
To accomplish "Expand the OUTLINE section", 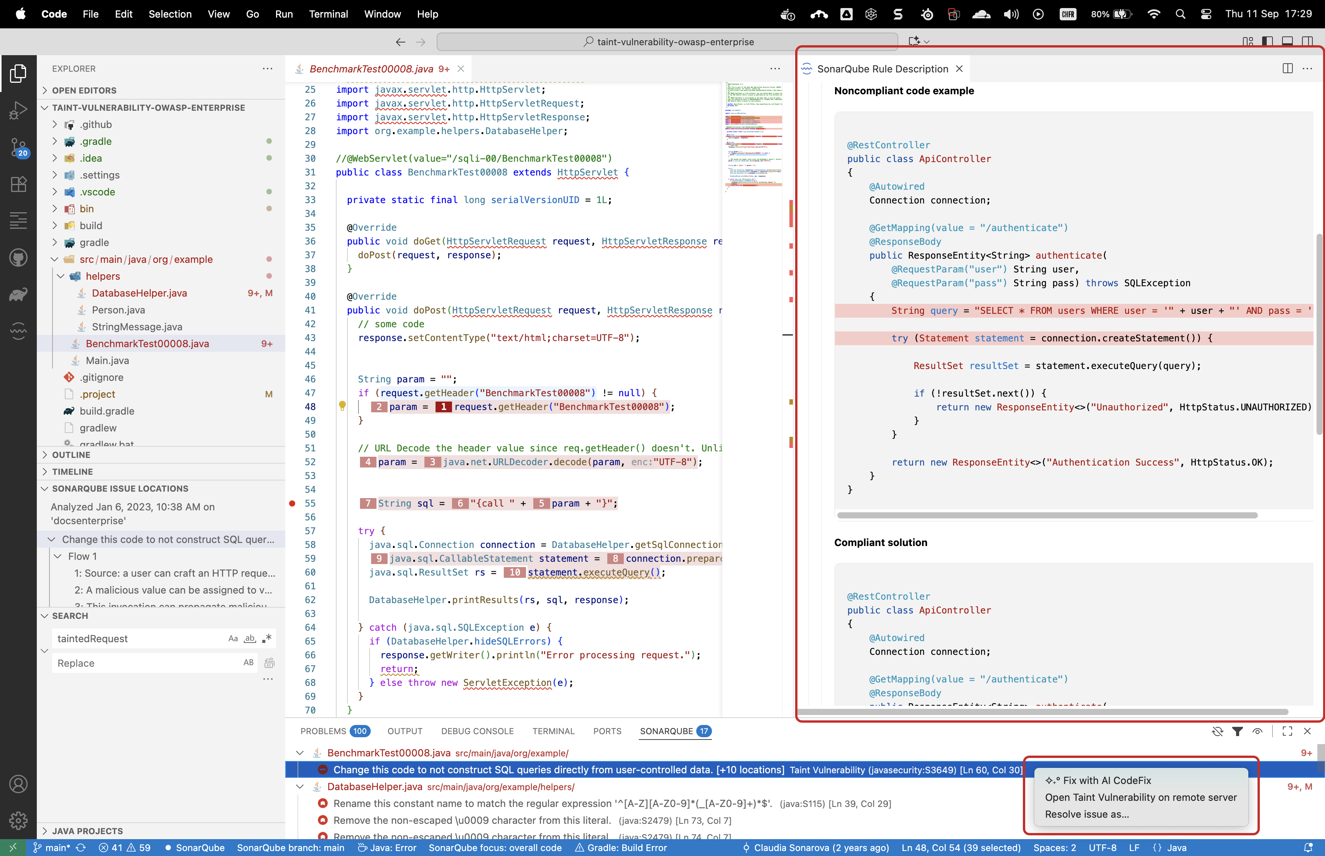I will pyautogui.click(x=71, y=455).
